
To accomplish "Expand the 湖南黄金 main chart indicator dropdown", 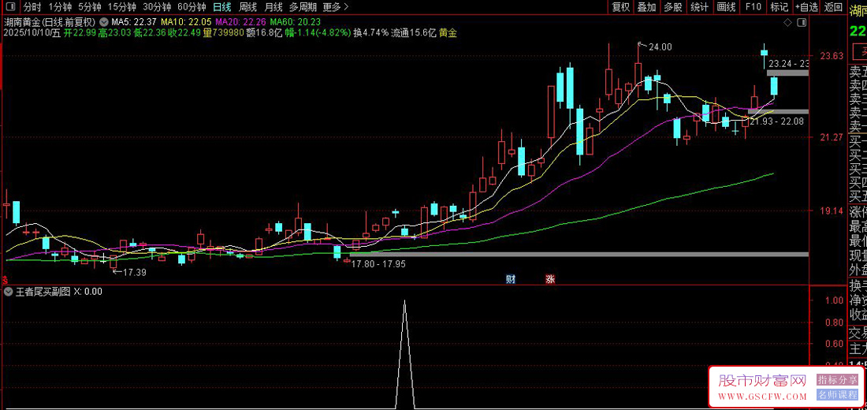I will [x=104, y=21].
